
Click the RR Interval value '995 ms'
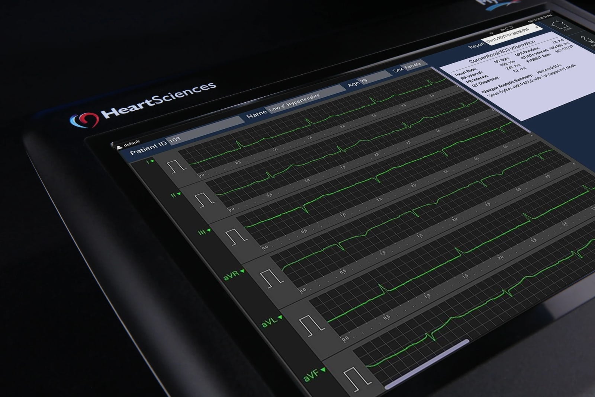(508, 64)
